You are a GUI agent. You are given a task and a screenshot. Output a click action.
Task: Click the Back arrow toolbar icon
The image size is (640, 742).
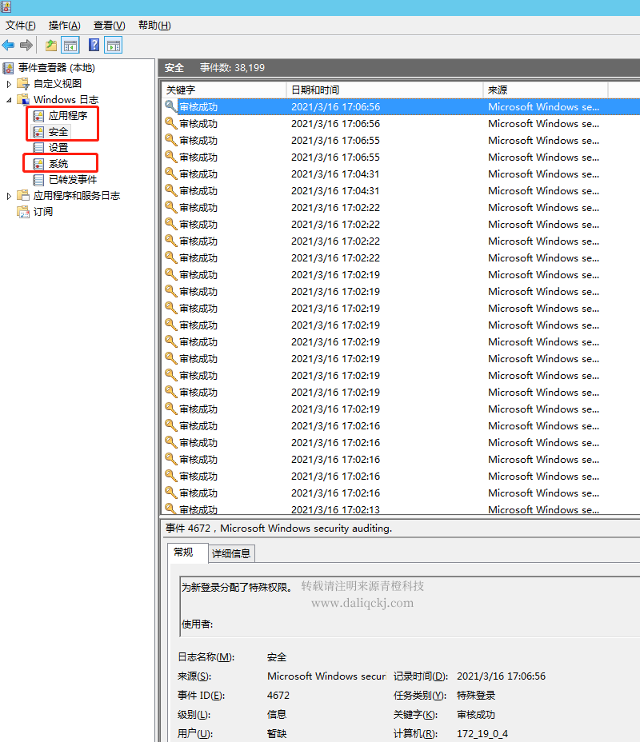tap(9, 46)
